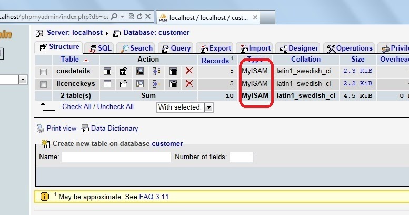
Task: Open the SQL tab
Action: point(100,48)
